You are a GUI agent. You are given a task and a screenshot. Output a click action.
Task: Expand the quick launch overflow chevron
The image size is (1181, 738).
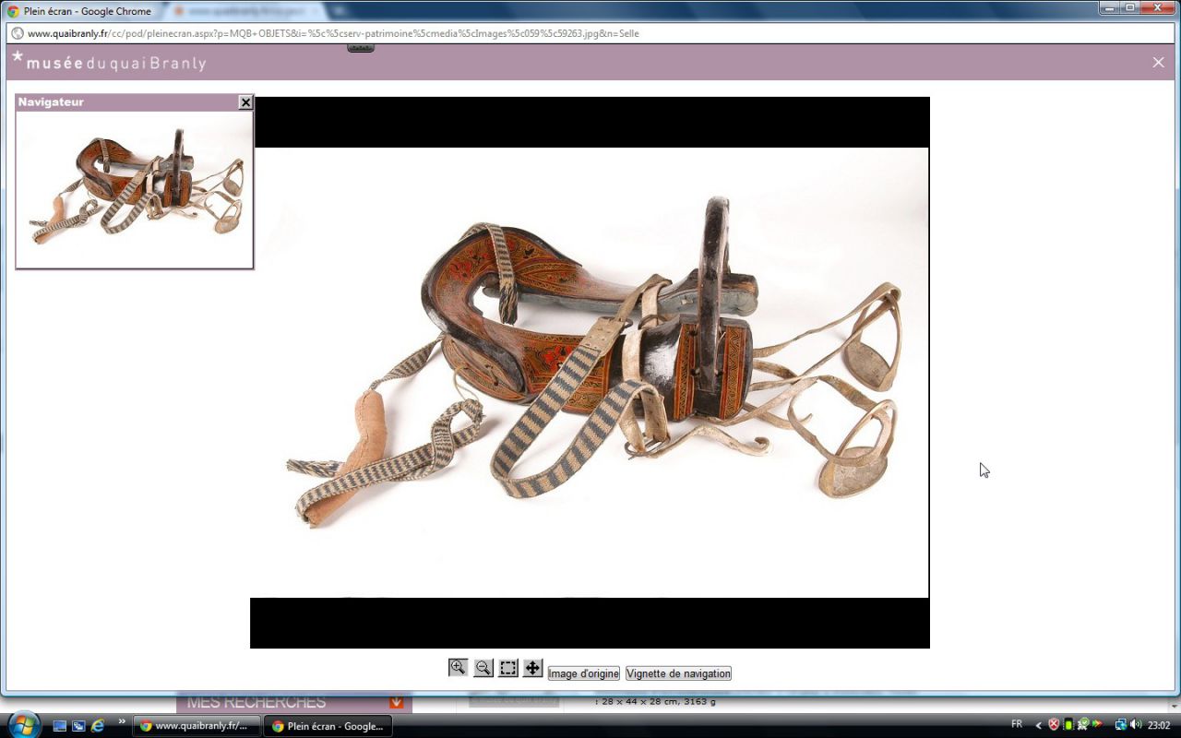122,722
